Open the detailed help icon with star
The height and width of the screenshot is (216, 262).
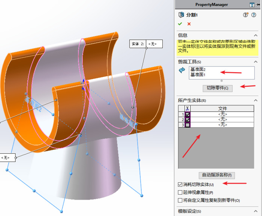(246, 15)
